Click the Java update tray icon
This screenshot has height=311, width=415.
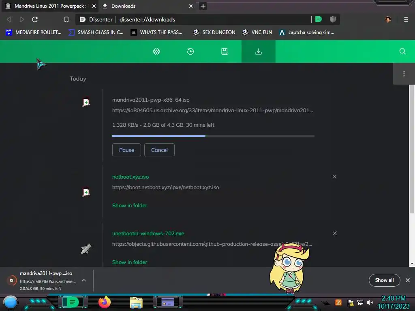pos(338,302)
